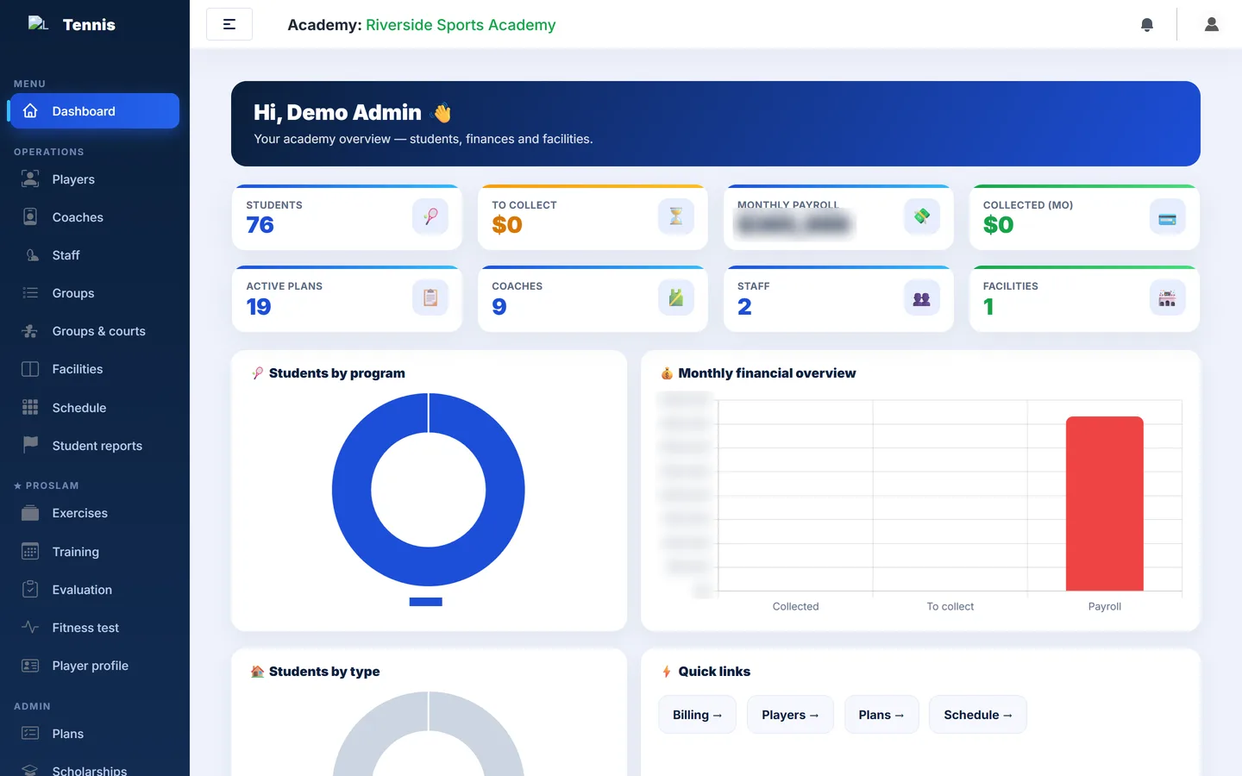
Task: Click the Riverside Sports Academy name
Action: pyautogui.click(x=461, y=25)
